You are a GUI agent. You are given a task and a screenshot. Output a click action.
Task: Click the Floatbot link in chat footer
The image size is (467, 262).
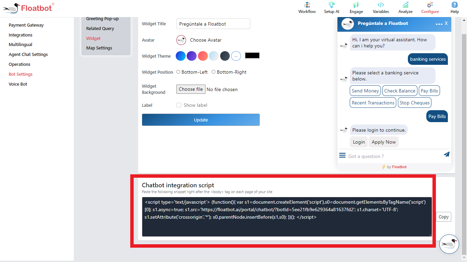click(399, 167)
